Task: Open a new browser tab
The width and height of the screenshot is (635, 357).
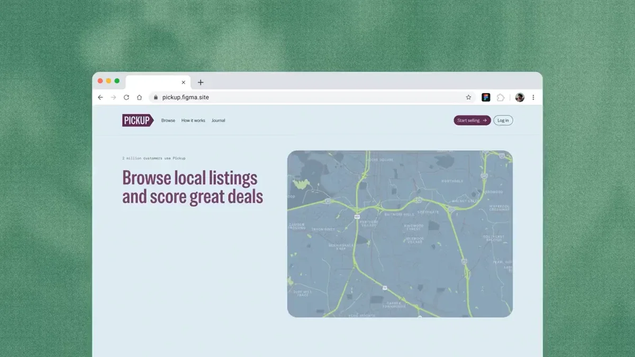Action: pyautogui.click(x=201, y=82)
